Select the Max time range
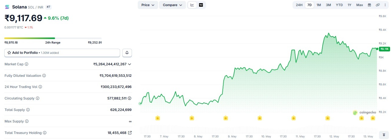 360,5
